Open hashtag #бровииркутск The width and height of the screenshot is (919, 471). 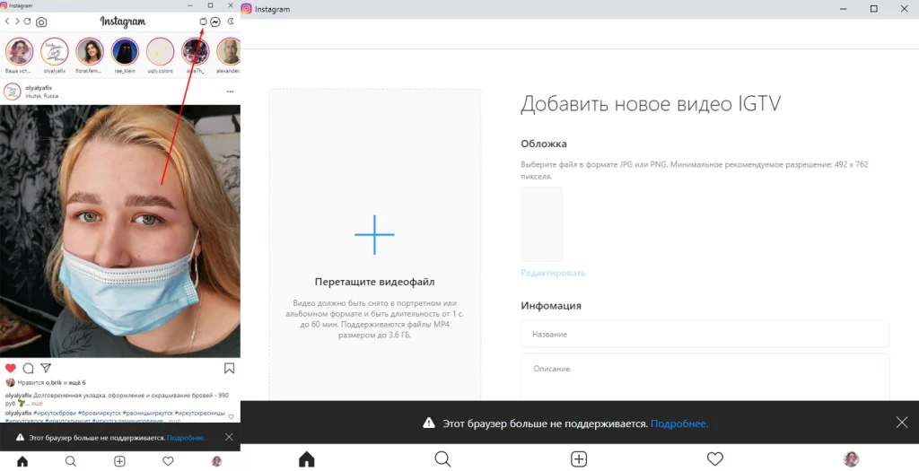pos(99,413)
